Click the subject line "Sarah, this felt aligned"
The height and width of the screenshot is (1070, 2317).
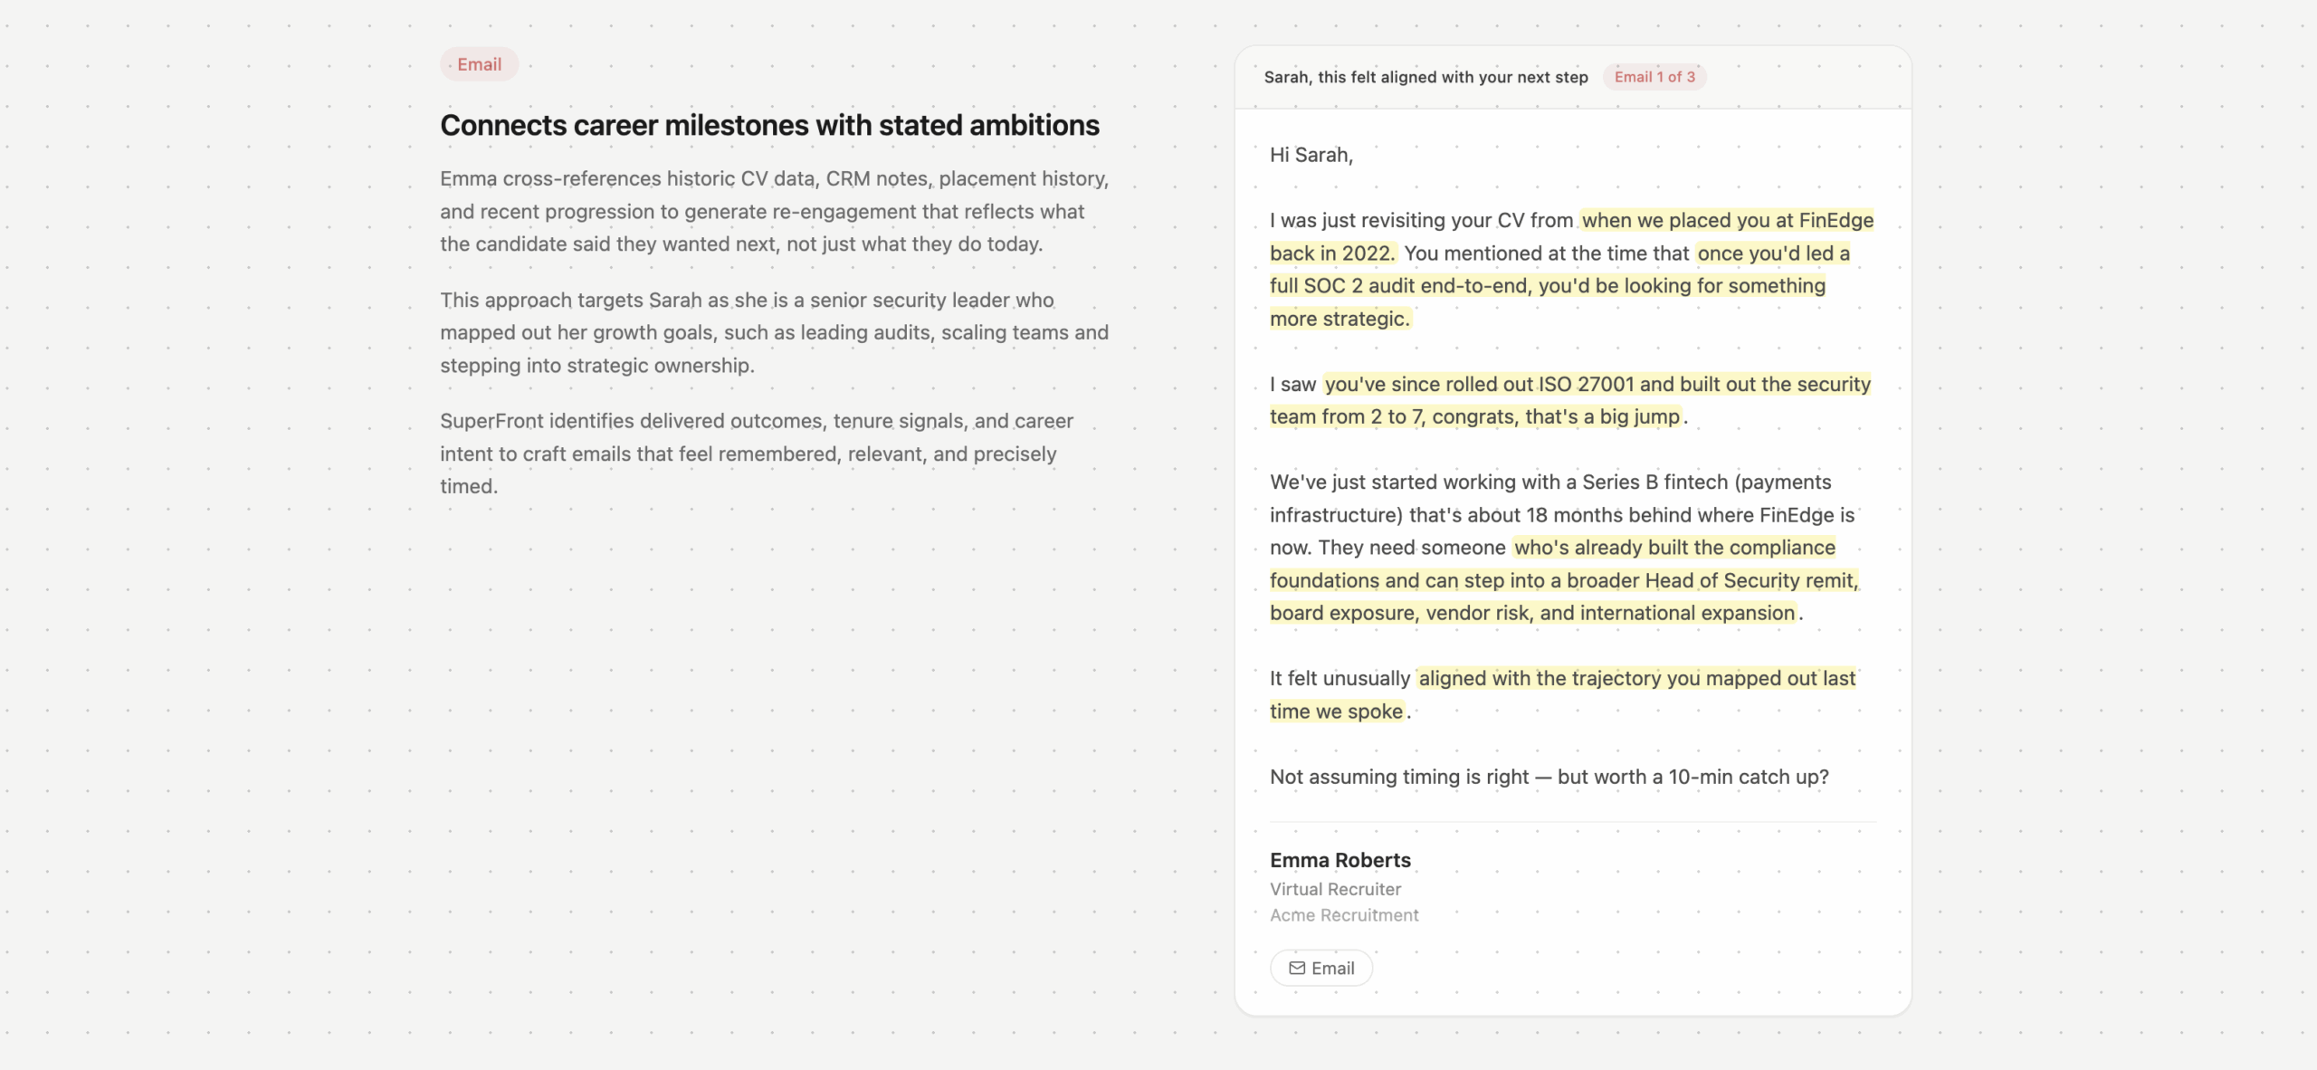click(x=1425, y=77)
